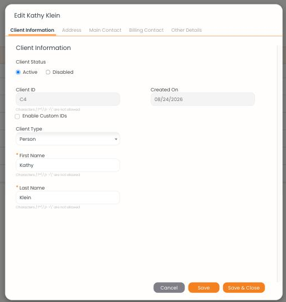Click the Save & Close button

tap(244, 288)
